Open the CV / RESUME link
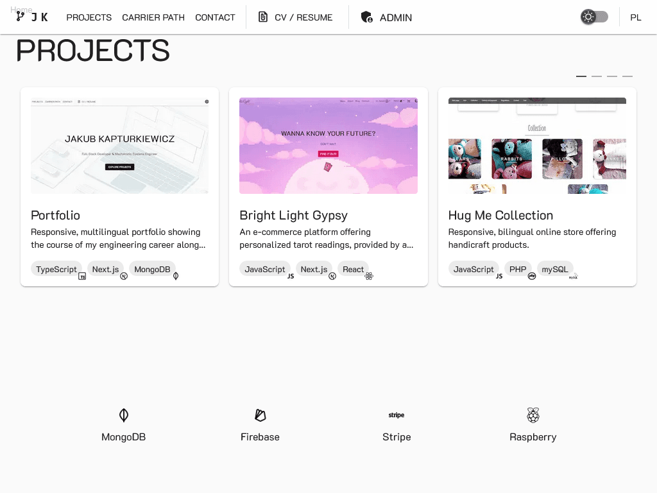 pos(303,17)
